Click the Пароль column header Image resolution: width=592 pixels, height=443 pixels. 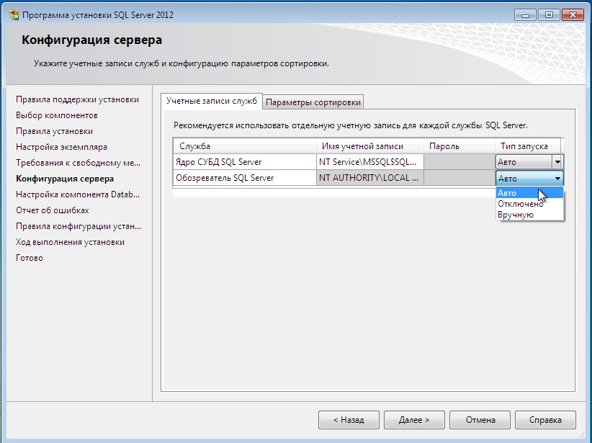click(x=459, y=146)
